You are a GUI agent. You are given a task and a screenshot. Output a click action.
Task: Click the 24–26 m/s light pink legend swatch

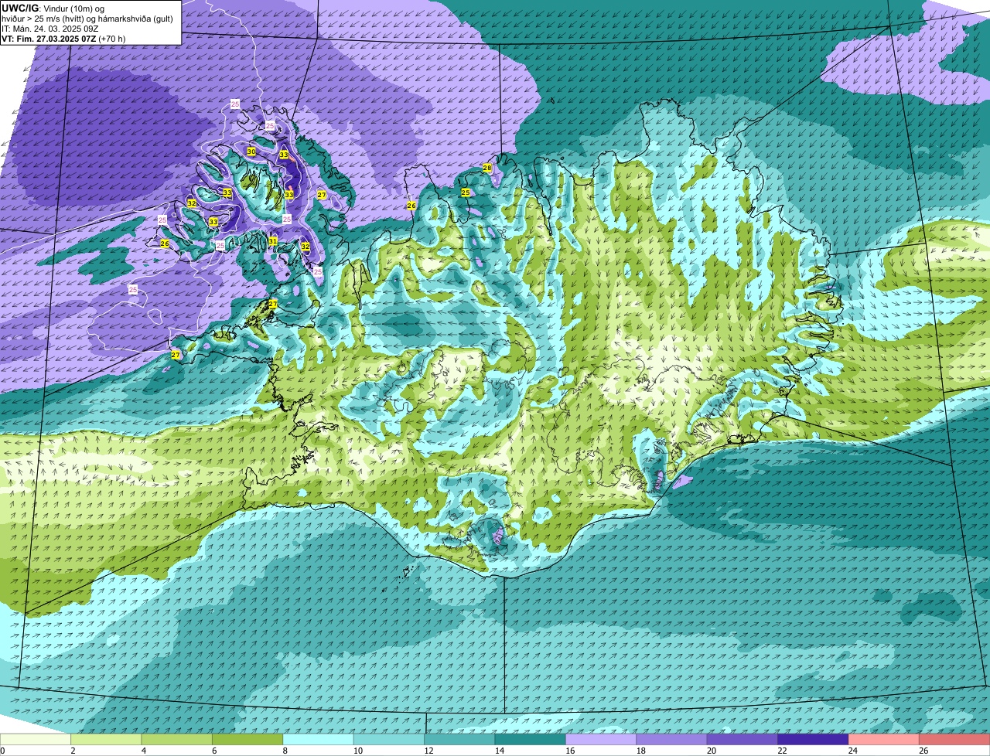click(884, 740)
